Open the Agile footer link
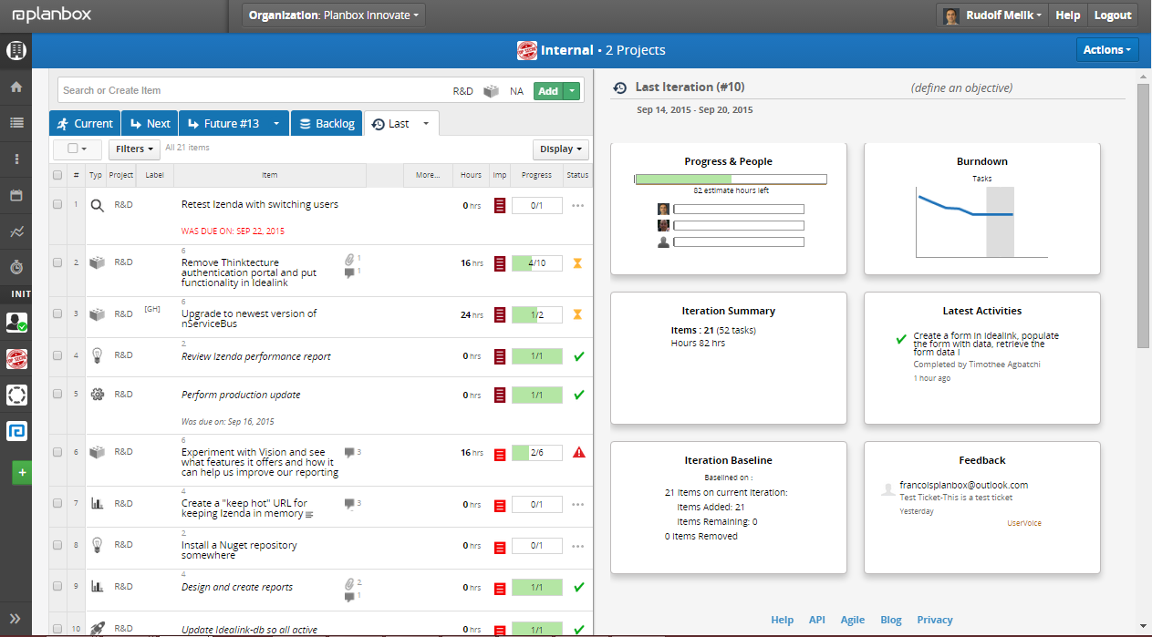This screenshot has width=1152, height=637. (x=853, y=620)
